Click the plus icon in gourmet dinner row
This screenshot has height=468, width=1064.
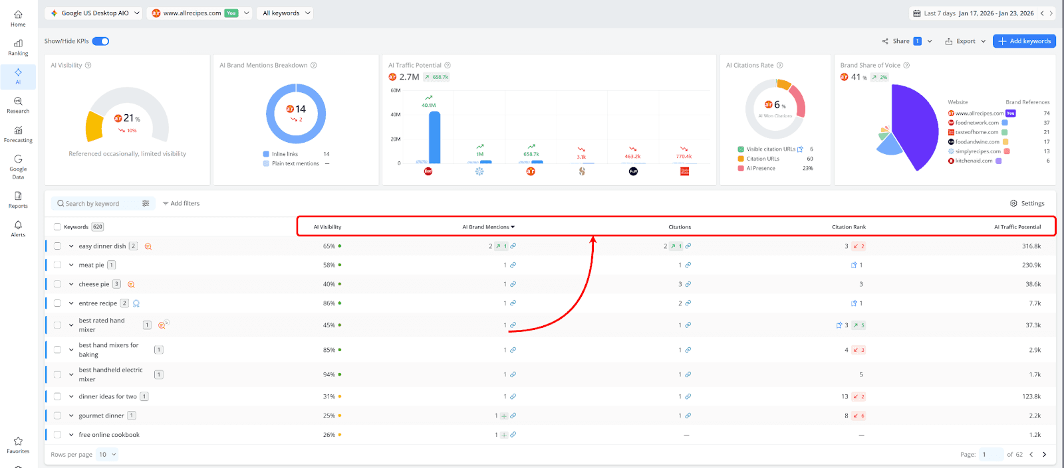pyautogui.click(x=504, y=416)
